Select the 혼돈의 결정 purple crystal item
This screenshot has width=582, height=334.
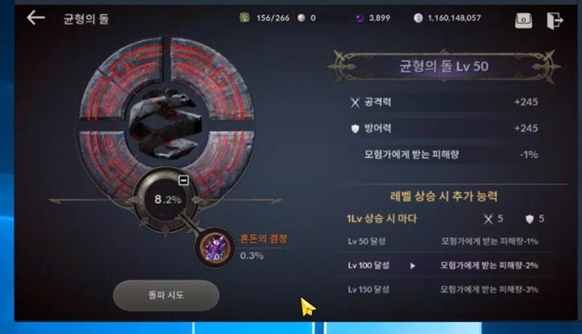(215, 247)
